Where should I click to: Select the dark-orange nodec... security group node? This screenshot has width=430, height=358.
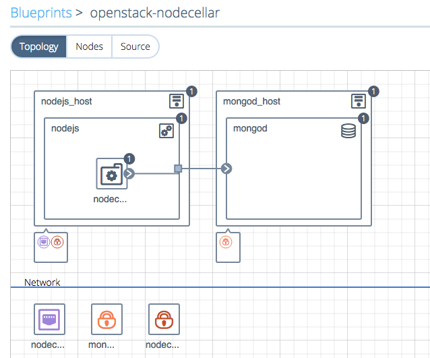click(164, 319)
